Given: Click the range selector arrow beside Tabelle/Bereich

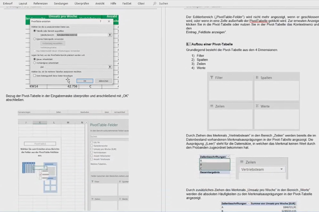Looking at the screenshot, I should pyautogui.click(x=110, y=35).
